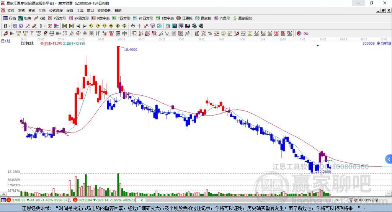
Task: Click the zigzag wave line tool
Action: point(168,34)
